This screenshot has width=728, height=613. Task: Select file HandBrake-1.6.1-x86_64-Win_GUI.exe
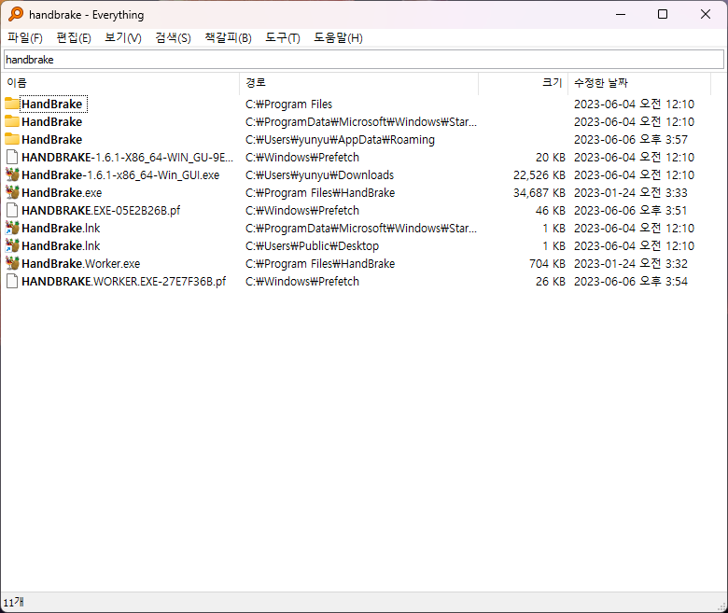120,175
